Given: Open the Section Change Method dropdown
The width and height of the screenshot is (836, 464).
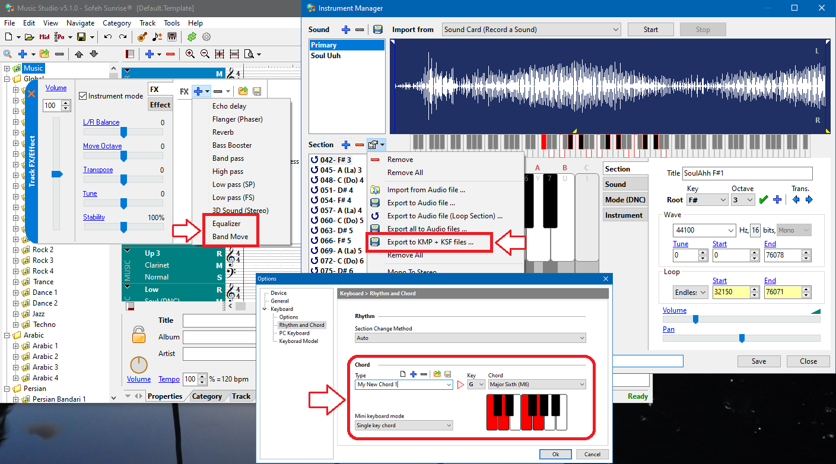Looking at the screenshot, I should 470,338.
